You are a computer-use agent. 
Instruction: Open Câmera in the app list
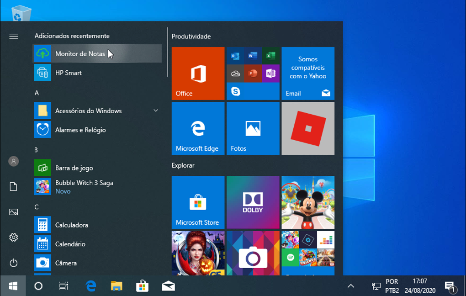pos(97,263)
